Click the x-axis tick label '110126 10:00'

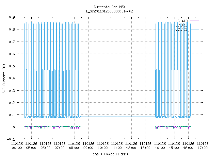click(x=103, y=146)
